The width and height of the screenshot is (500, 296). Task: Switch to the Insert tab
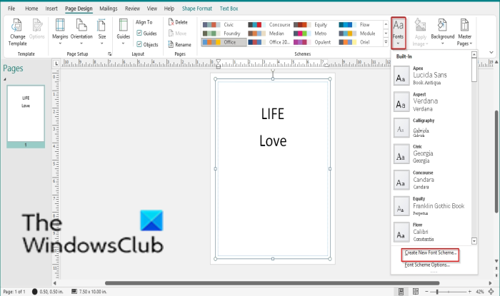pos(51,9)
